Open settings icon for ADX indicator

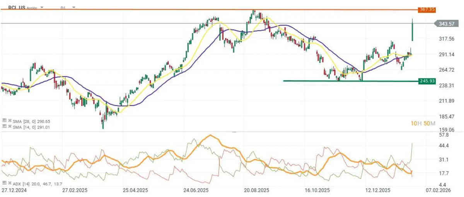(x=4, y=182)
